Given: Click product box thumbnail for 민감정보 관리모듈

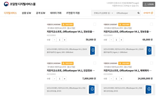Looking at the screenshot, I should click(x=92, y=89).
